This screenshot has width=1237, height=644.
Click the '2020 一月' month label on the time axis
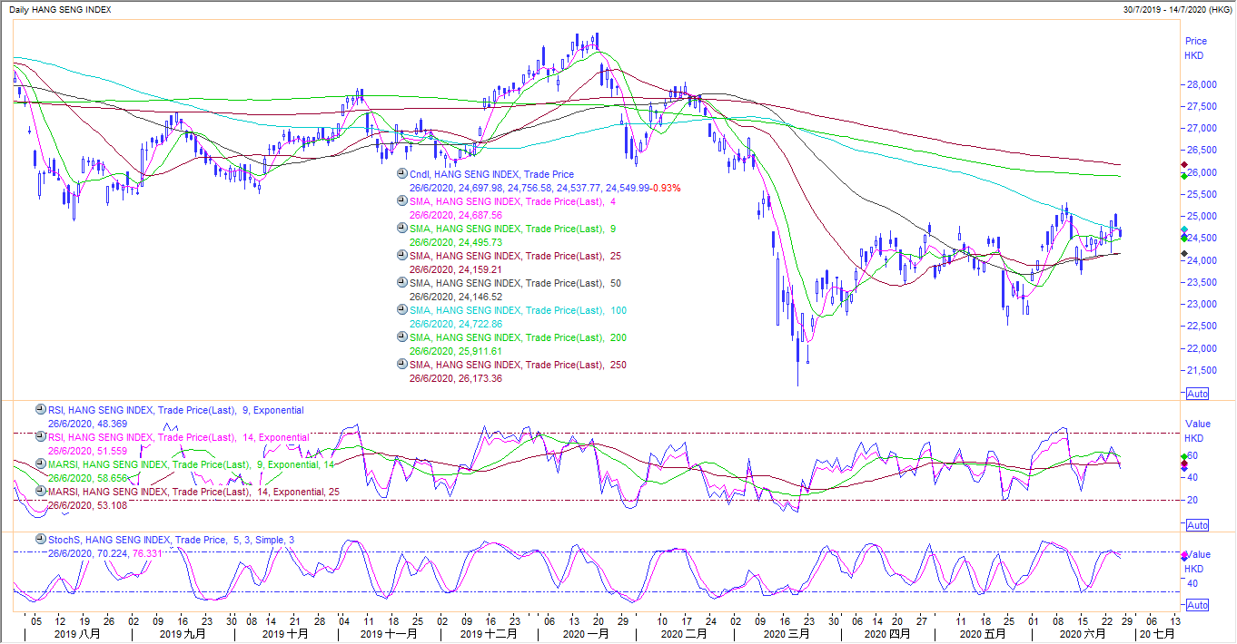(x=586, y=634)
